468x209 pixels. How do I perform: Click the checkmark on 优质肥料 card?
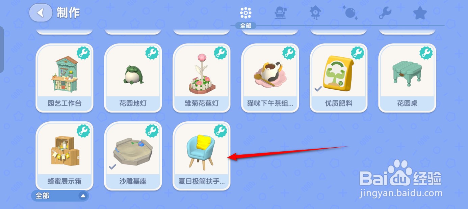[318, 89]
